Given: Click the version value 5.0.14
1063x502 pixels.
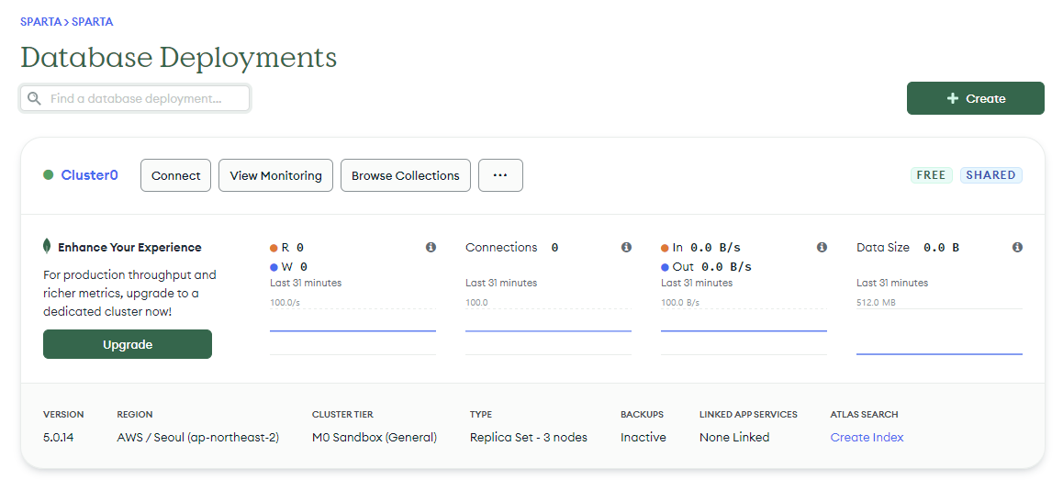Looking at the screenshot, I should 59,437.
